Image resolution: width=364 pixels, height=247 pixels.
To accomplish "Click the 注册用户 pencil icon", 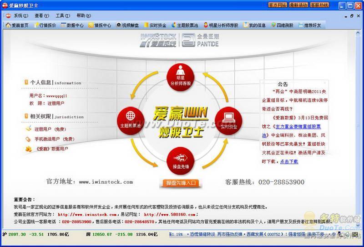I will point(28,129).
